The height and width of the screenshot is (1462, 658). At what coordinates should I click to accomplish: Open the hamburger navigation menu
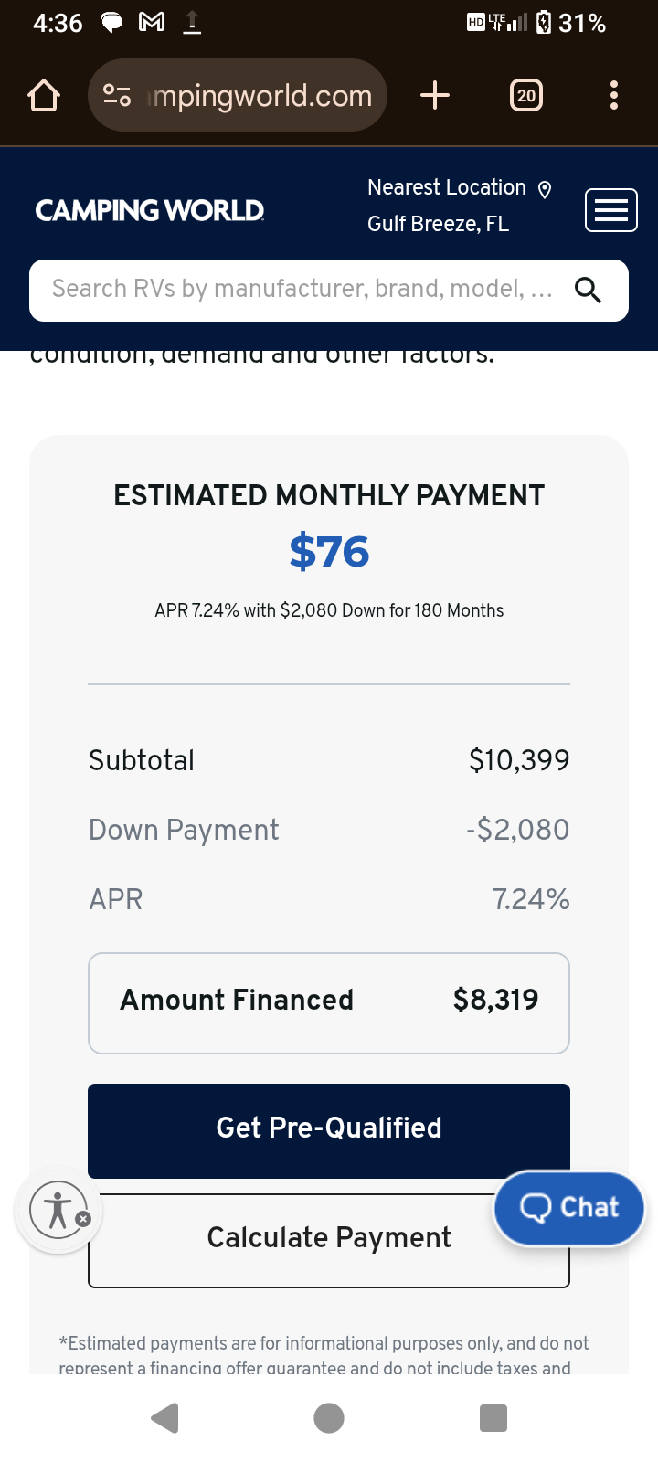point(610,211)
